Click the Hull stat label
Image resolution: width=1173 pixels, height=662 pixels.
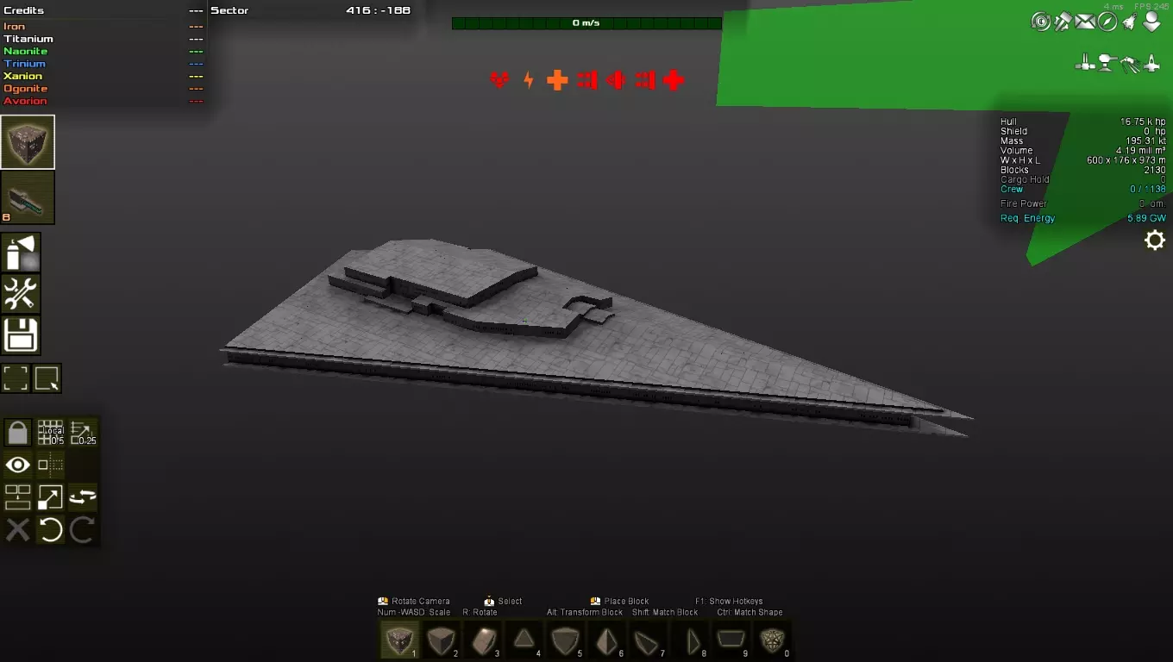pyautogui.click(x=1008, y=122)
